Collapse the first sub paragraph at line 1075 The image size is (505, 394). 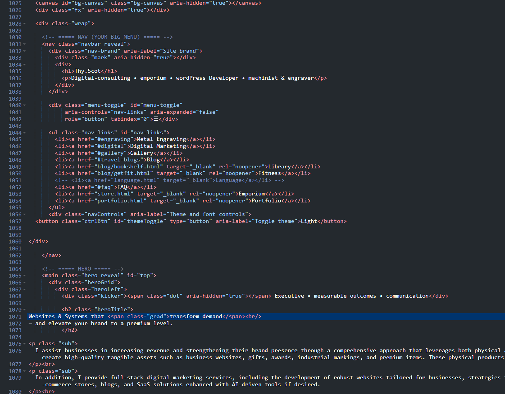[24, 344]
